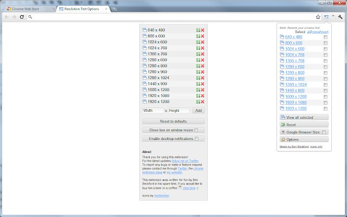Switch to the Chrome Web Store tab

[28, 9]
